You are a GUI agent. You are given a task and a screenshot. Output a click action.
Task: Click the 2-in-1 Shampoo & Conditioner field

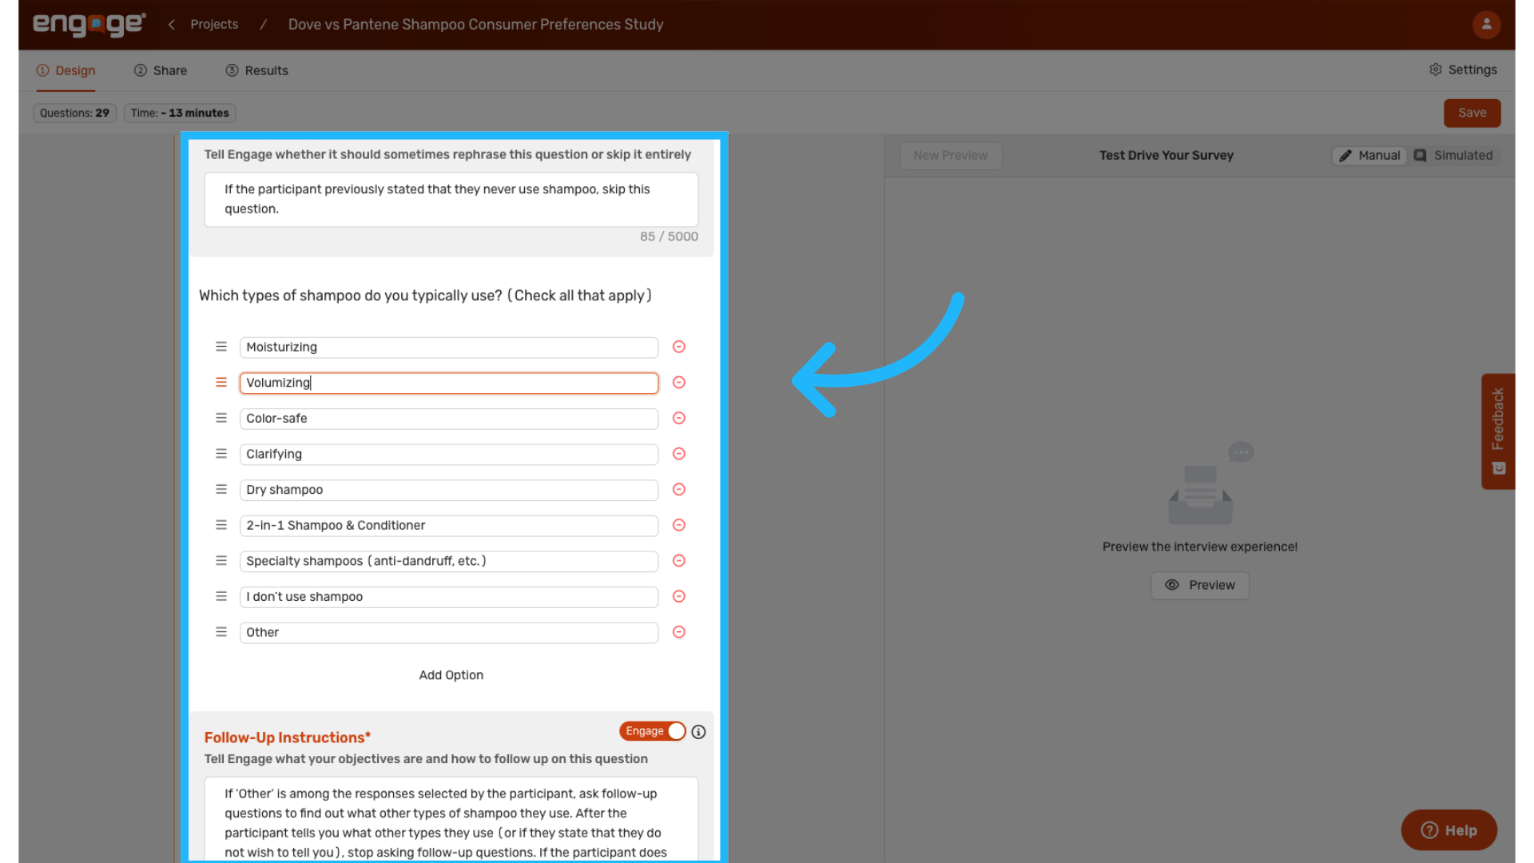[x=449, y=526]
